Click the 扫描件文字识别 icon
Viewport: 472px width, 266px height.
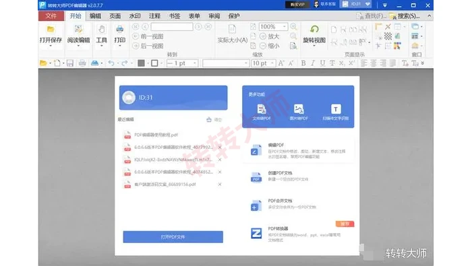click(x=336, y=109)
